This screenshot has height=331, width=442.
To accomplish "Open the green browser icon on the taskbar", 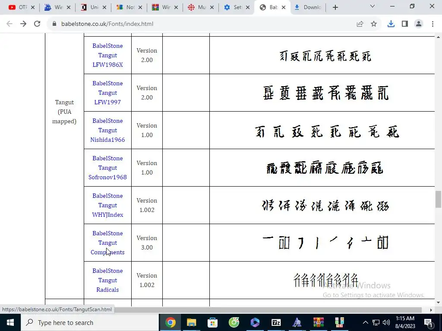I will tap(234, 322).
